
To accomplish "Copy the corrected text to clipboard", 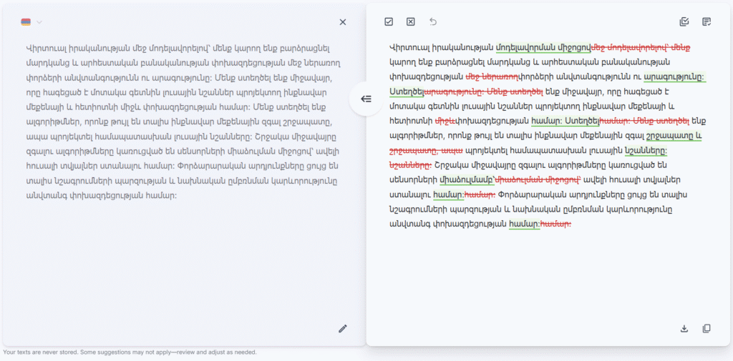I will coord(707,329).
